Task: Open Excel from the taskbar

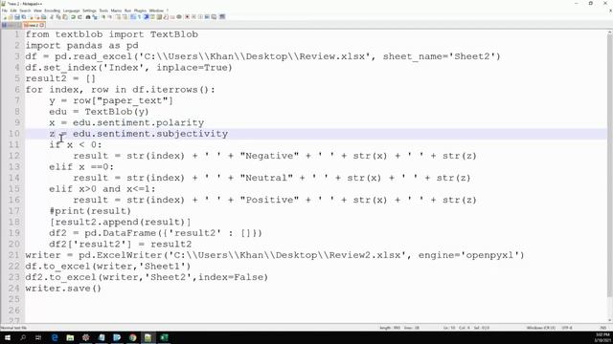Action: (164, 337)
